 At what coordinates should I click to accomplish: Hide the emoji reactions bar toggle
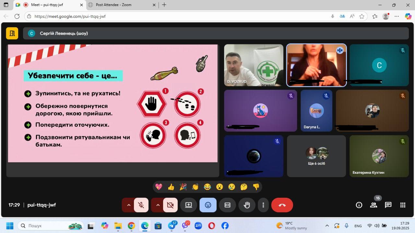(x=208, y=205)
